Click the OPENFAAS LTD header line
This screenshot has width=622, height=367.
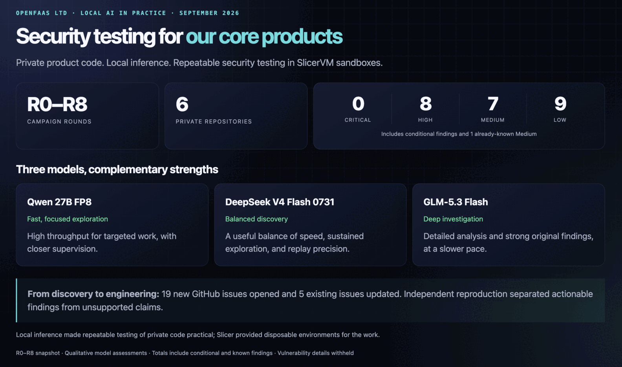coord(128,13)
